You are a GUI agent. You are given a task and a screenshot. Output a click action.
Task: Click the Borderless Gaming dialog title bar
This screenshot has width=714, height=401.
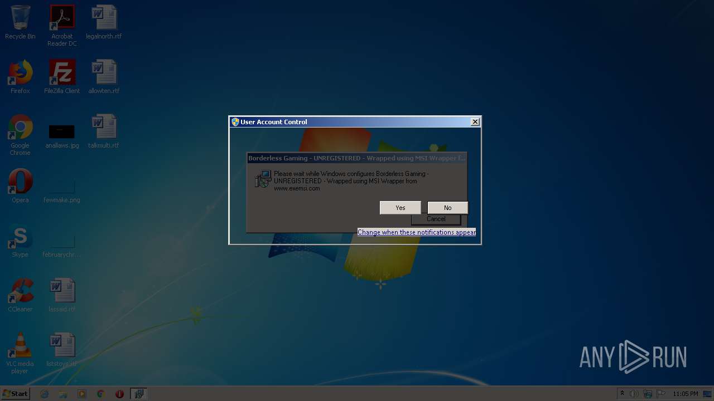(x=357, y=158)
